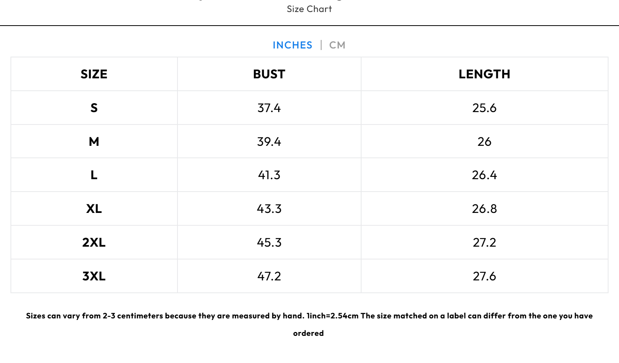
Task: Click the BUST column header
Action: pos(269,74)
